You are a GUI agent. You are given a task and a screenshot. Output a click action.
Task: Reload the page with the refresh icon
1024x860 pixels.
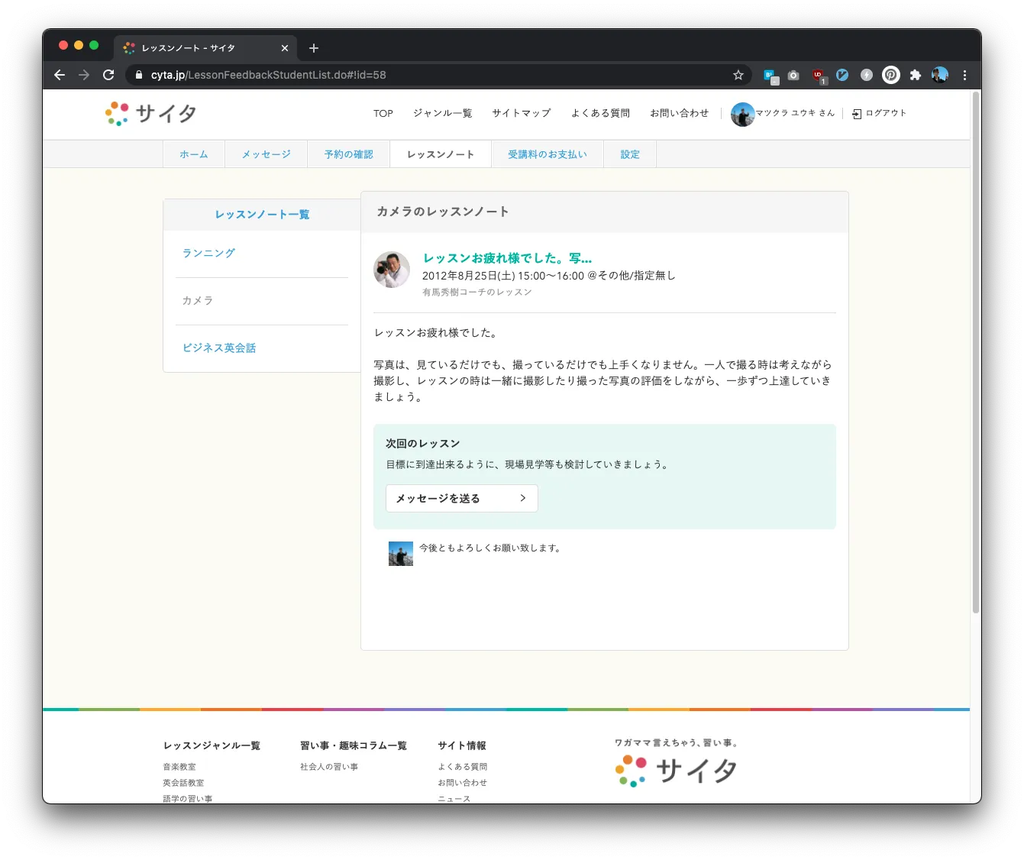tap(108, 75)
